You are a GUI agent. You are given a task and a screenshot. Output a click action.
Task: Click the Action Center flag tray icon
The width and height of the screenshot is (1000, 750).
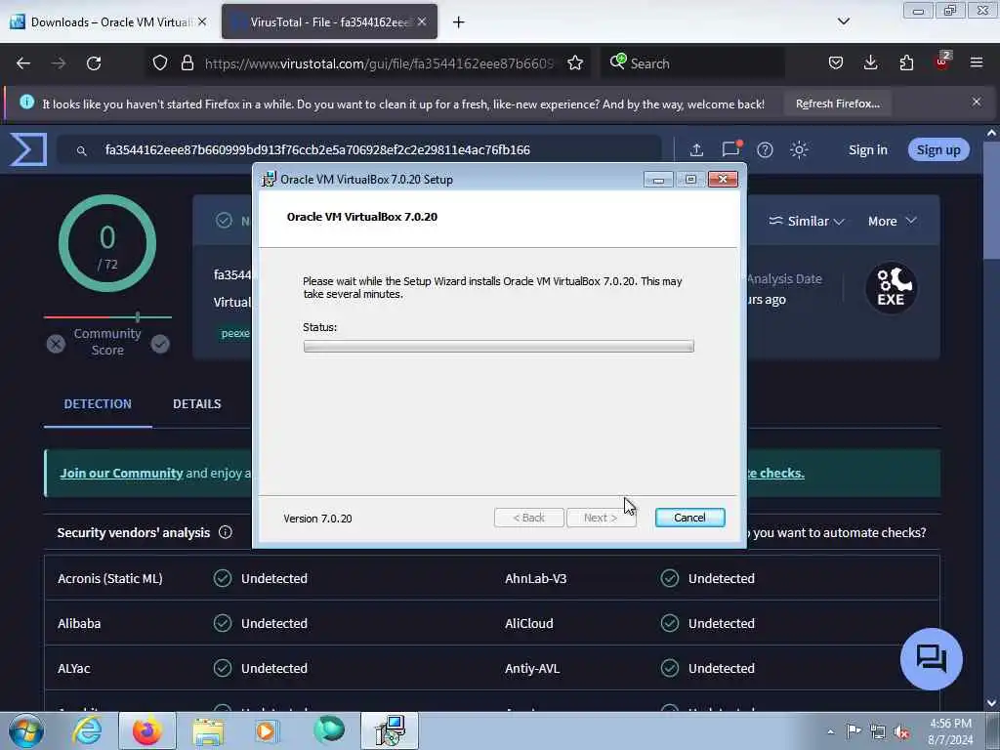click(x=854, y=731)
